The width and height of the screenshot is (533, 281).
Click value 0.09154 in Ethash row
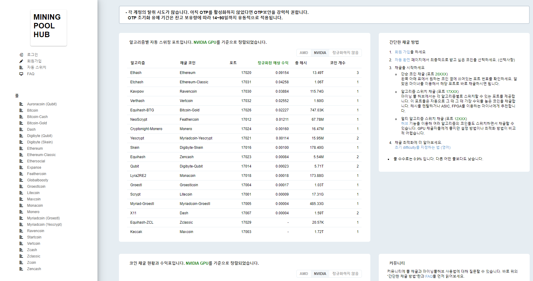(x=282, y=73)
